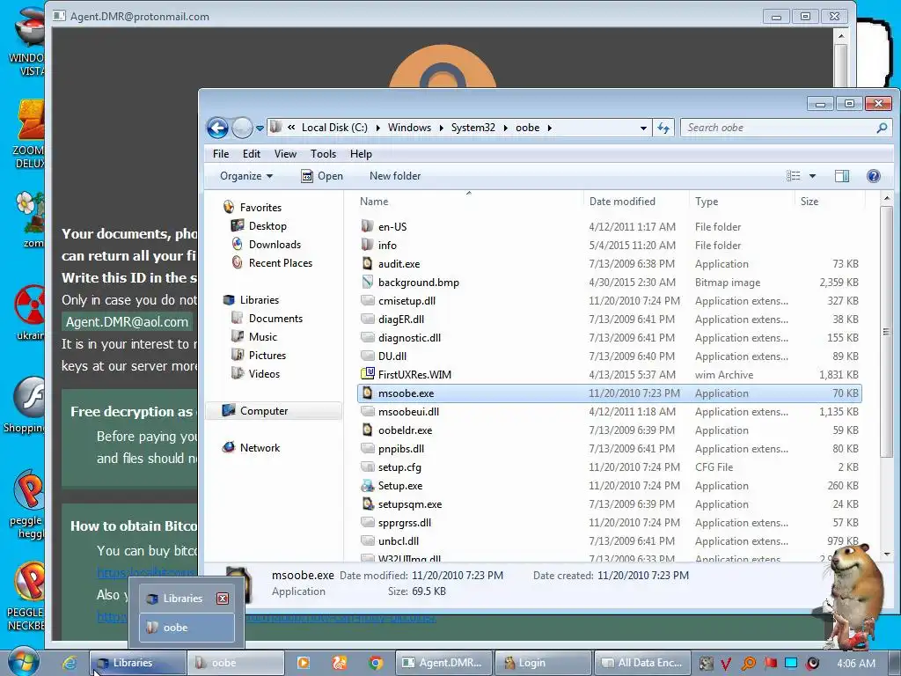Select the audit.exe file icon
Screen dimensions: 901x676
(x=368, y=263)
